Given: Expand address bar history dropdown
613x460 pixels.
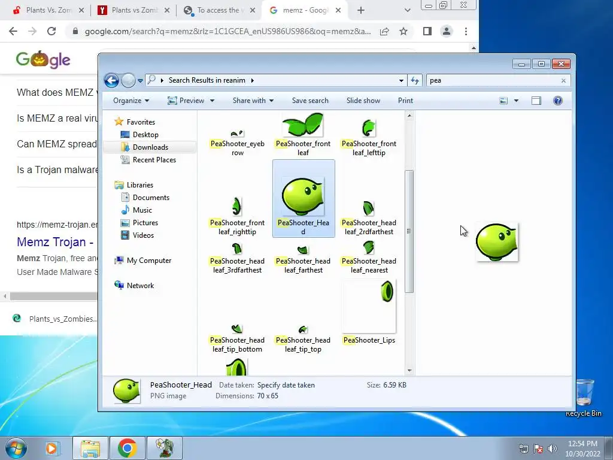Looking at the screenshot, I should pyautogui.click(x=401, y=81).
